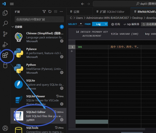The height and width of the screenshot is (133, 156).
Task: Click Users in the breadcrumb path
Action: 79,18
